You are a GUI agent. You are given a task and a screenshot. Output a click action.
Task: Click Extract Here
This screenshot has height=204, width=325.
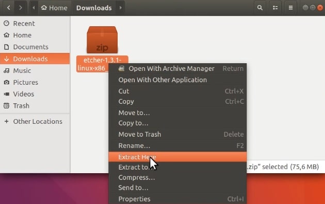coord(177,157)
